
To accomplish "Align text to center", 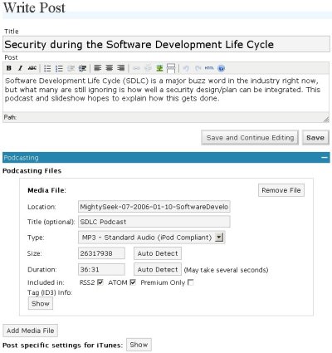I will (110, 68).
